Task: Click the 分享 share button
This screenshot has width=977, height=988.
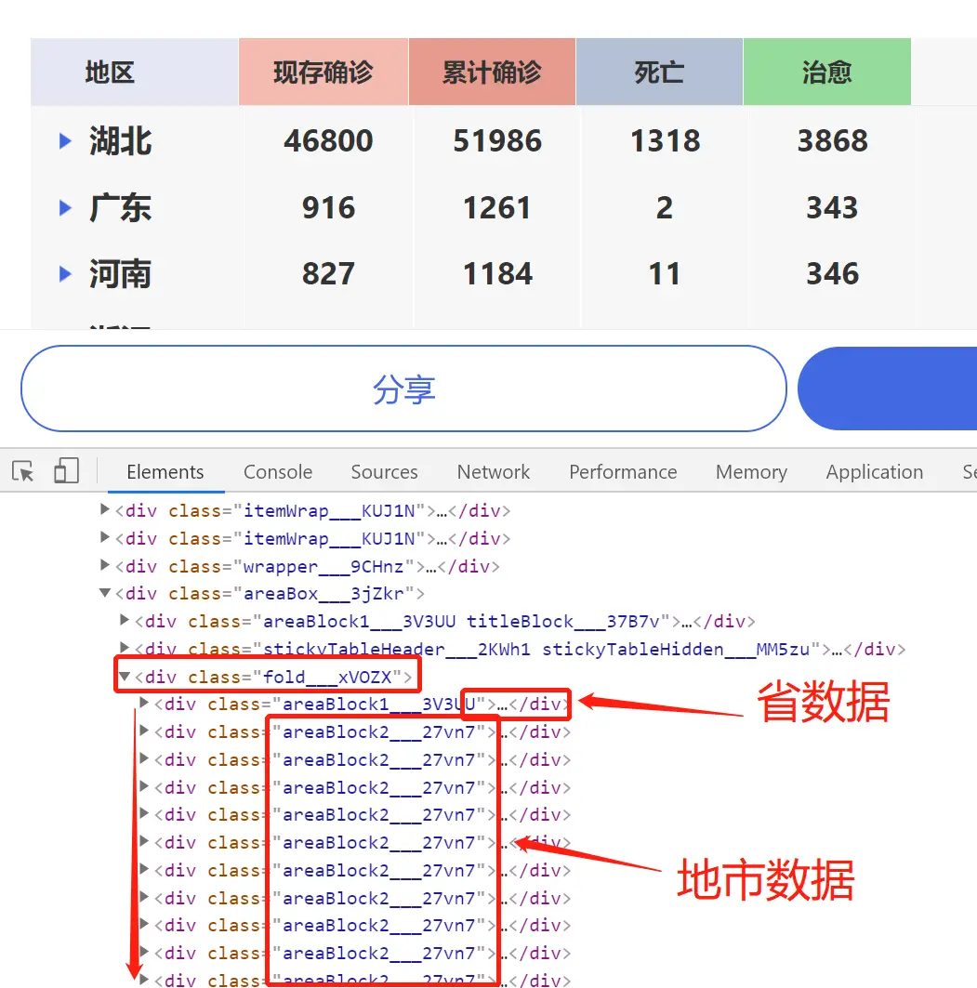Action: 403,389
